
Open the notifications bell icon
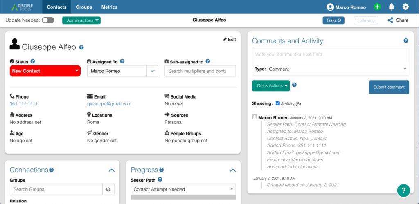[391, 7]
